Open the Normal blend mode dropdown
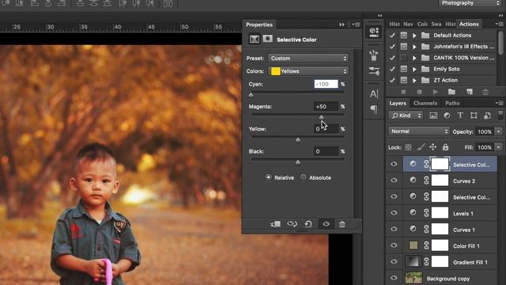 point(418,131)
